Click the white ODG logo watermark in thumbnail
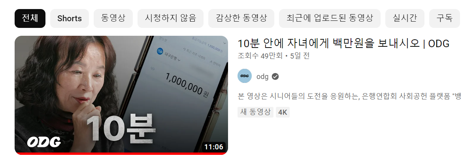The image size is (462, 158). (x=44, y=142)
